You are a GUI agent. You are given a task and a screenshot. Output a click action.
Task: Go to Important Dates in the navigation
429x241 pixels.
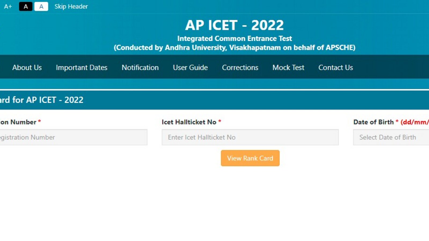[82, 67]
